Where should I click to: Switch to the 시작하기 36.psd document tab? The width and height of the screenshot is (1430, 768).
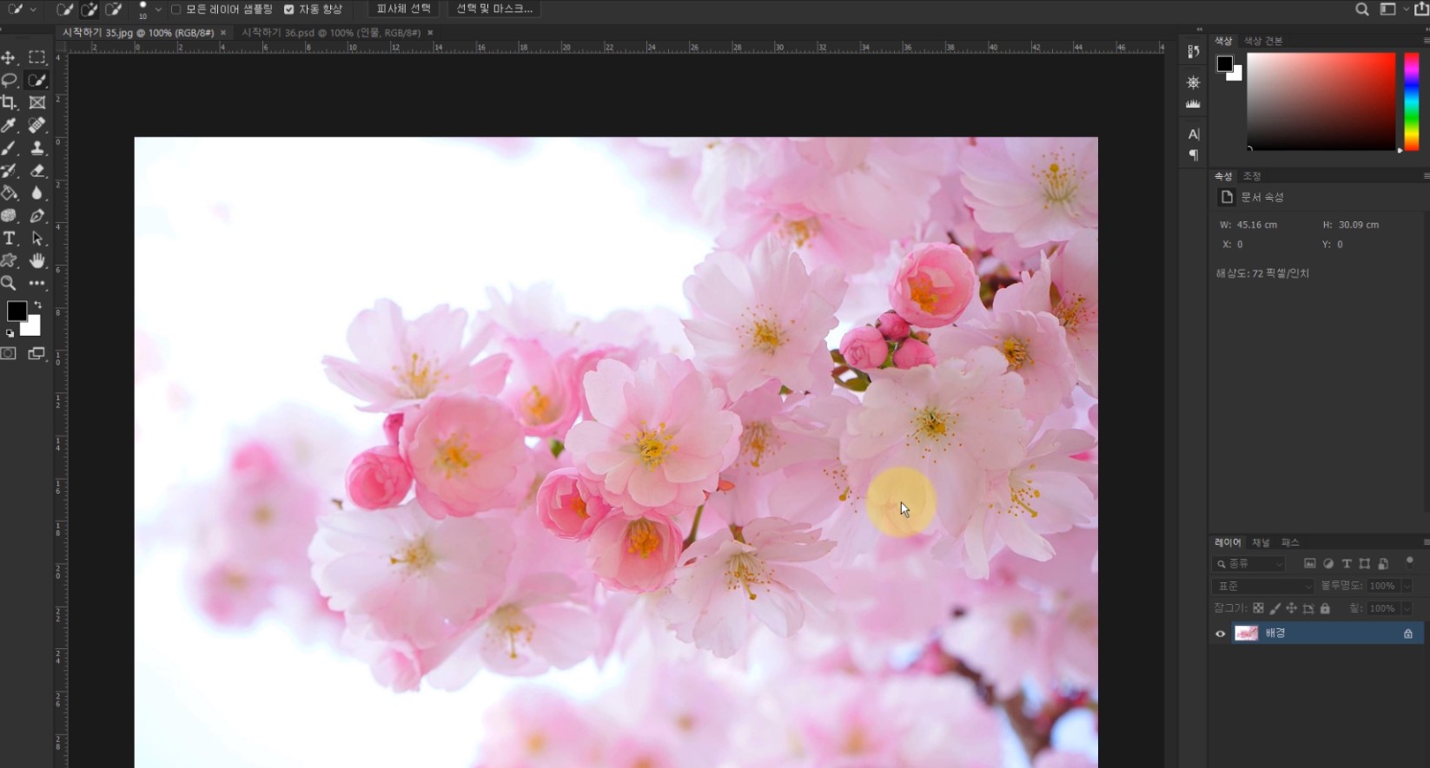[x=330, y=33]
